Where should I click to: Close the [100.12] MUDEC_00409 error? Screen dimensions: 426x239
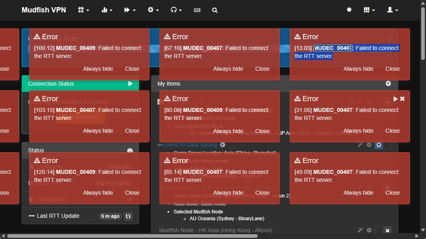click(x=132, y=69)
